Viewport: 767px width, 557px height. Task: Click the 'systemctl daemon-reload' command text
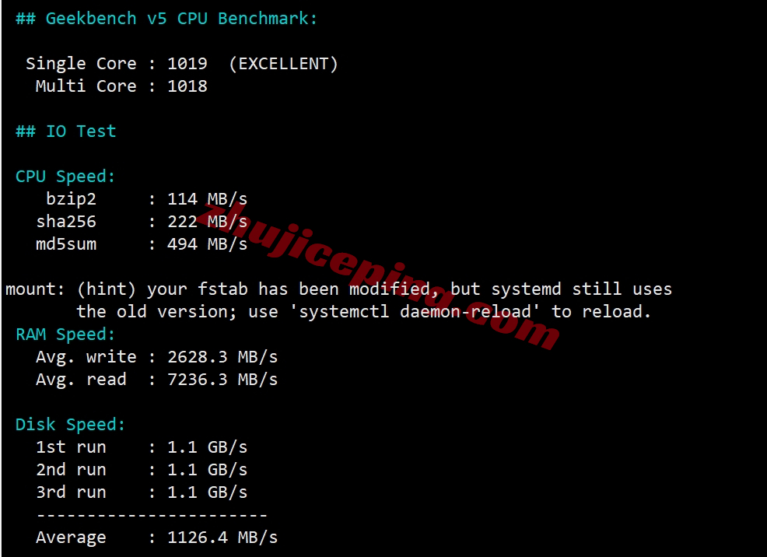(419, 311)
